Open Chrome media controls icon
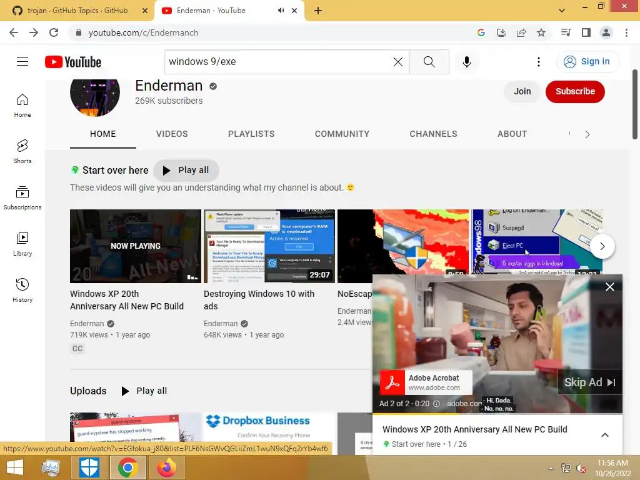 [x=566, y=32]
